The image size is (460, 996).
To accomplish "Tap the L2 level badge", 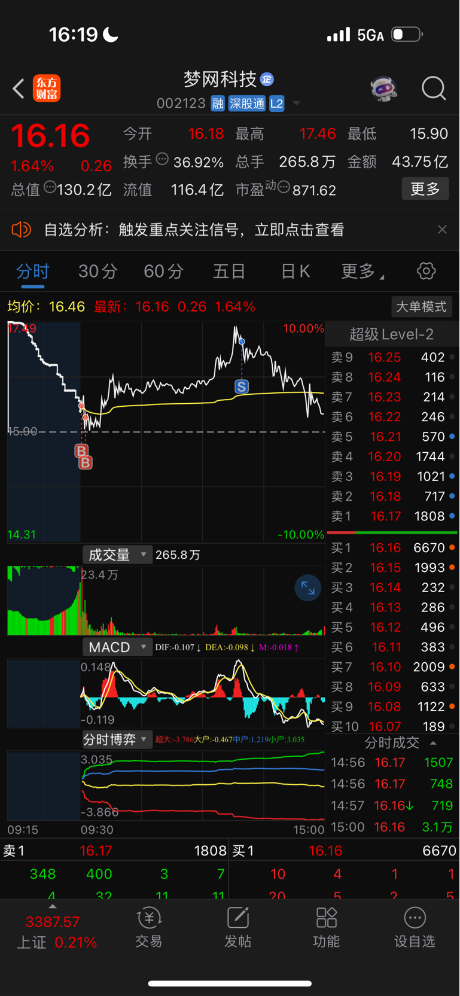I will (x=276, y=103).
